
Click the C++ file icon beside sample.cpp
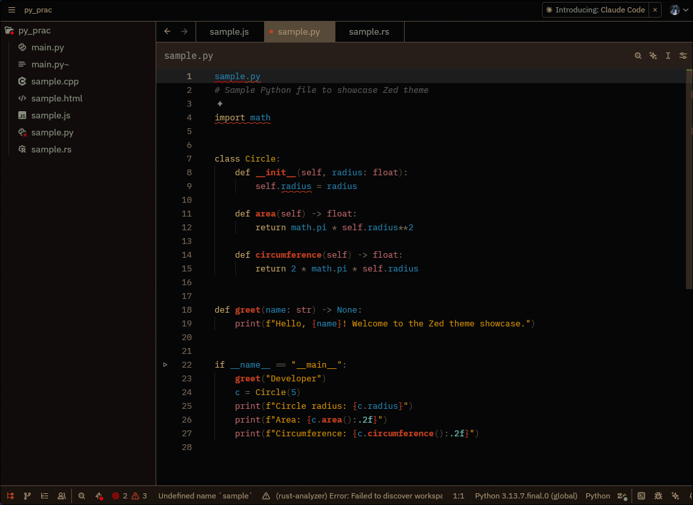[x=22, y=81]
